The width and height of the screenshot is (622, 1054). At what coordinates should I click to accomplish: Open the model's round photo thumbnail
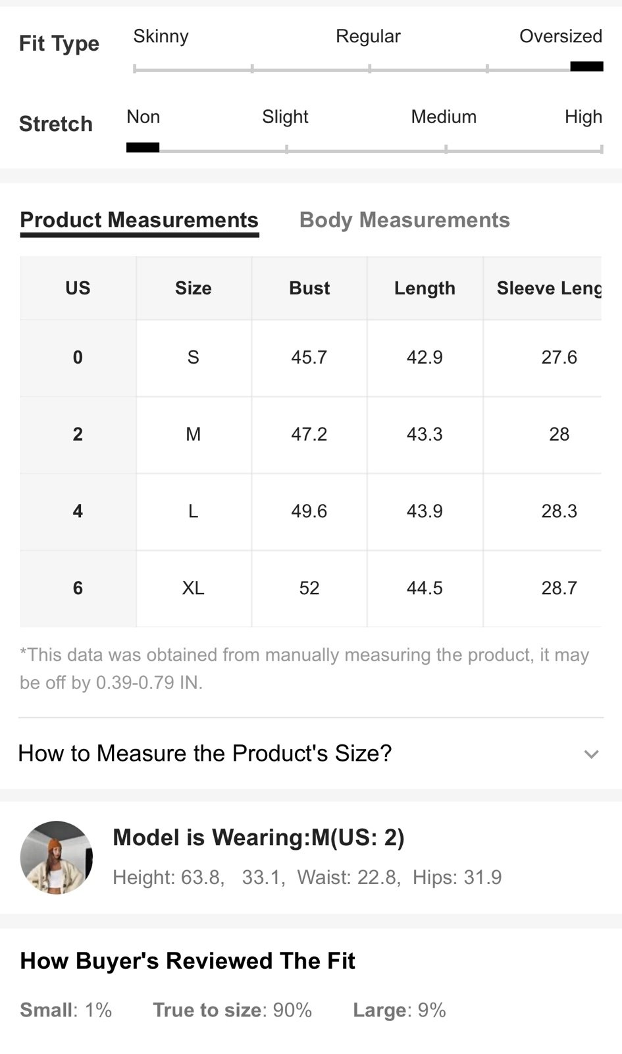click(57, 857)
